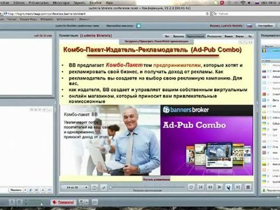Click the slide's Ad-Pub Combo banner image

(x=206, y=140)
